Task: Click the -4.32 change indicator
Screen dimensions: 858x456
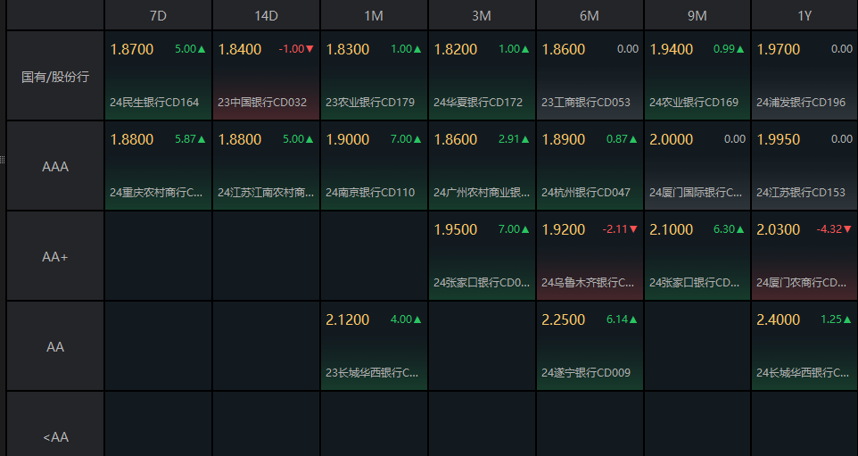Action: [x=835, y=228]
